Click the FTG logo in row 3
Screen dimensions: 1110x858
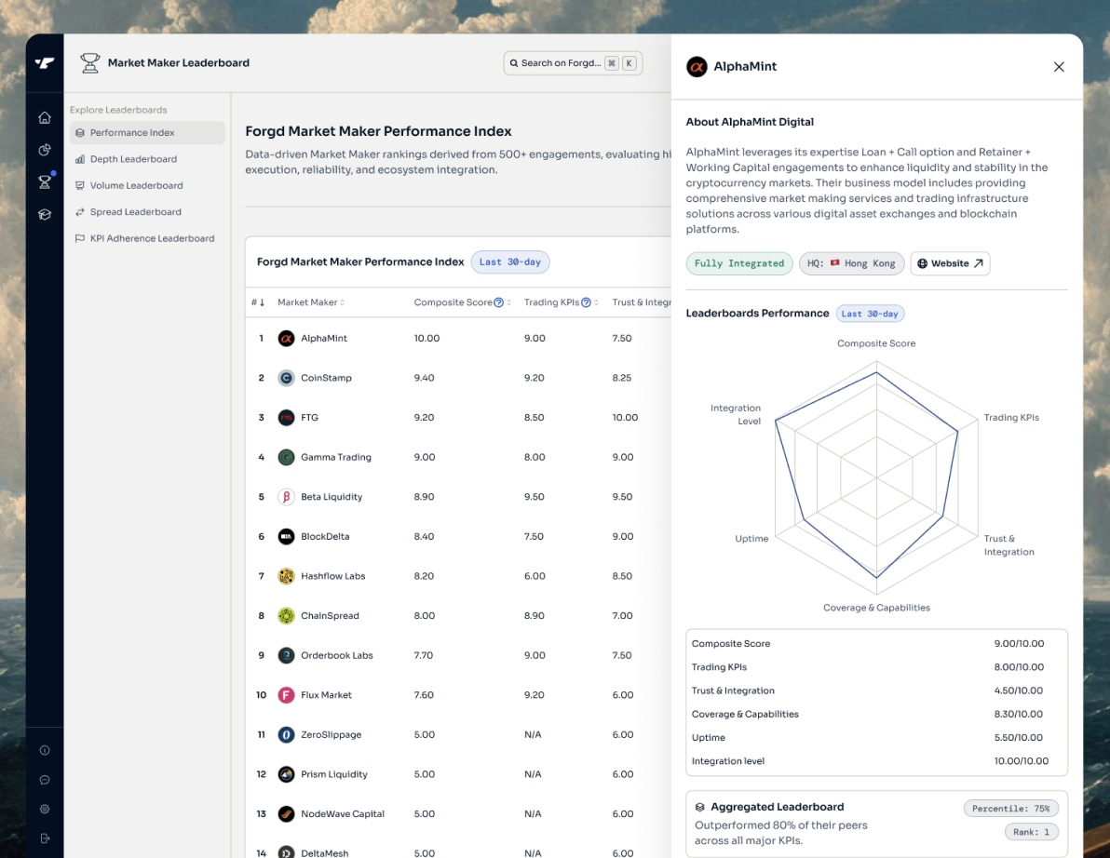click(x=286, y=417)
